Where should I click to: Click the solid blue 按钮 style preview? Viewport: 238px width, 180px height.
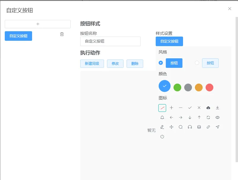click(x=174, y=63)
